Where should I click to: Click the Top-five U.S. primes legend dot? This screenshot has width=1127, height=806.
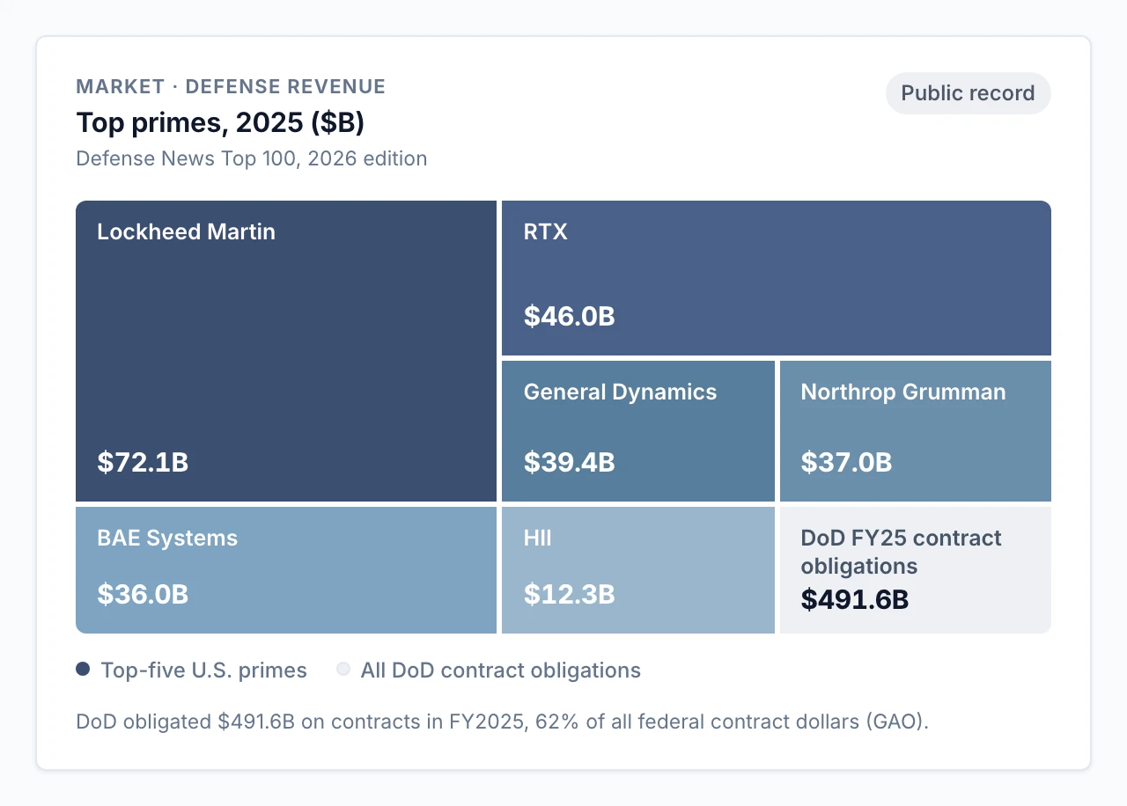click(83, 670)
